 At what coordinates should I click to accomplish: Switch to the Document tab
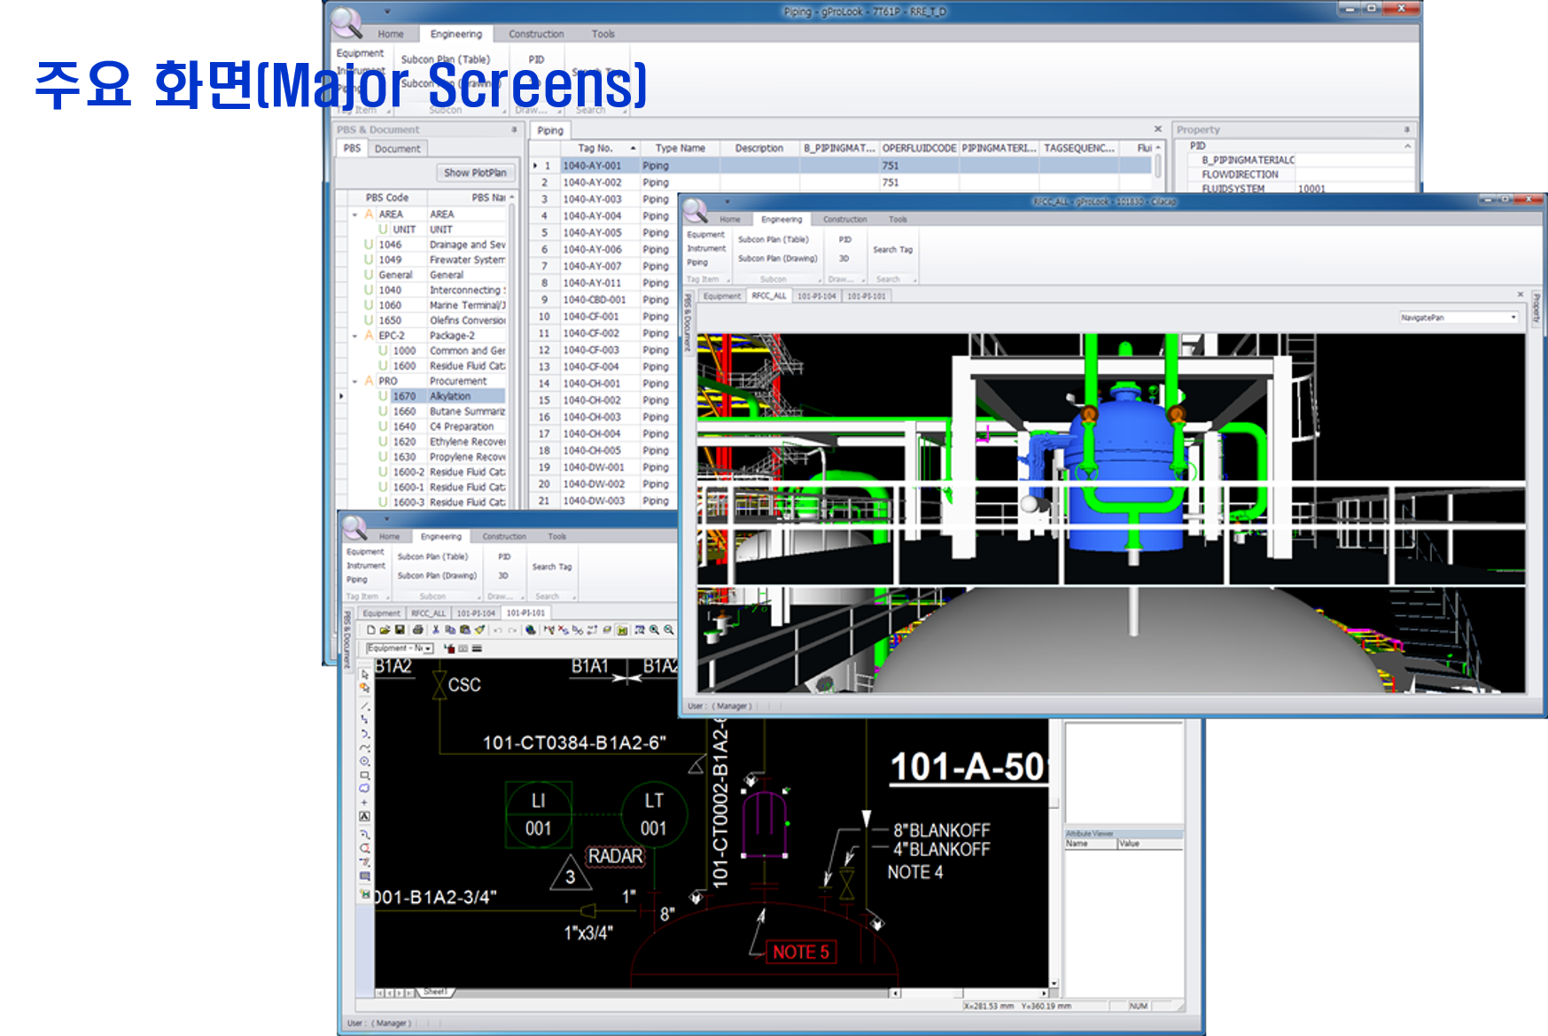[x=397, y=149]
